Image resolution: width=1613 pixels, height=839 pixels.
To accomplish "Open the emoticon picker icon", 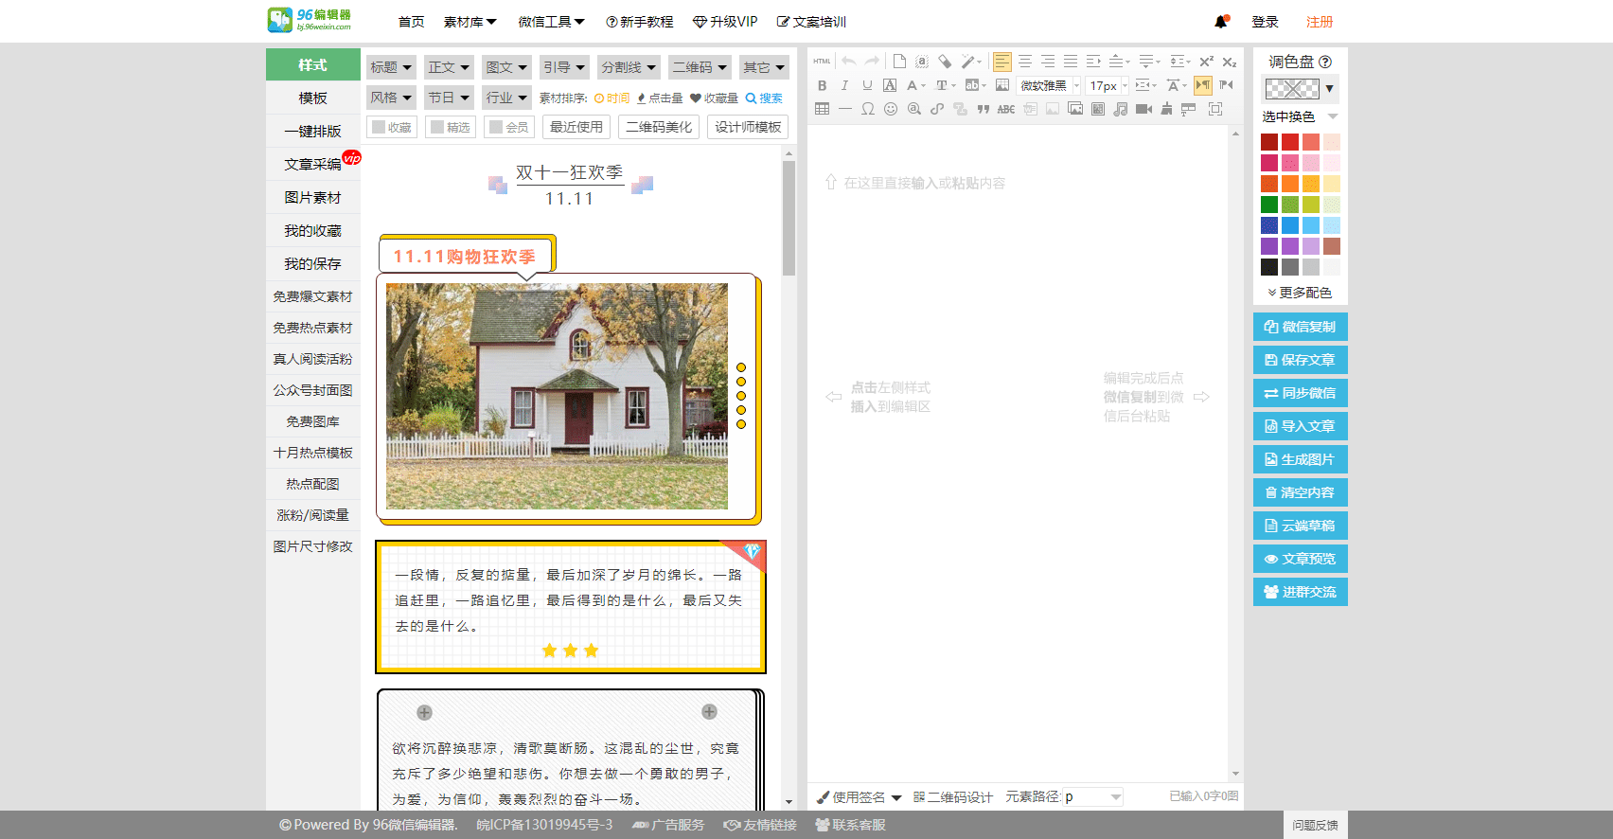I will click(x=891, y=109).
